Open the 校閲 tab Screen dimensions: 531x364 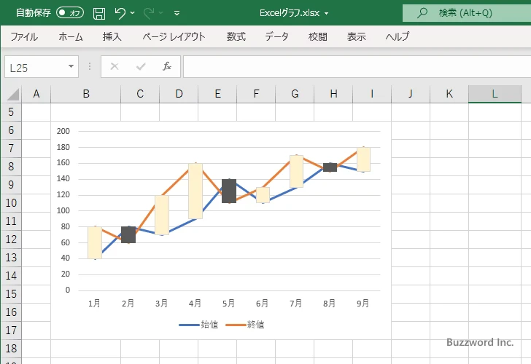coord(318,36)
